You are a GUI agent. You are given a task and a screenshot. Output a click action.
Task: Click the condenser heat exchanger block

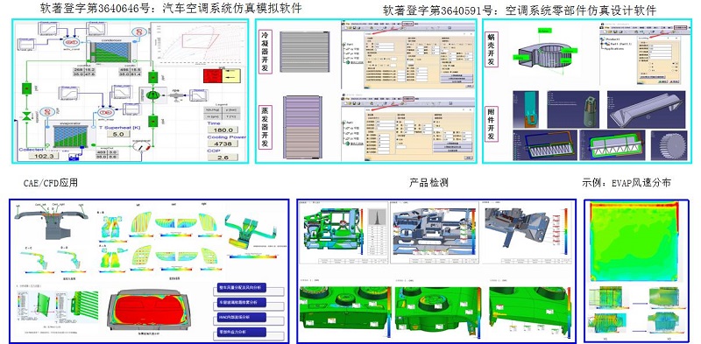pyautogui.click(x=112, y=53)
